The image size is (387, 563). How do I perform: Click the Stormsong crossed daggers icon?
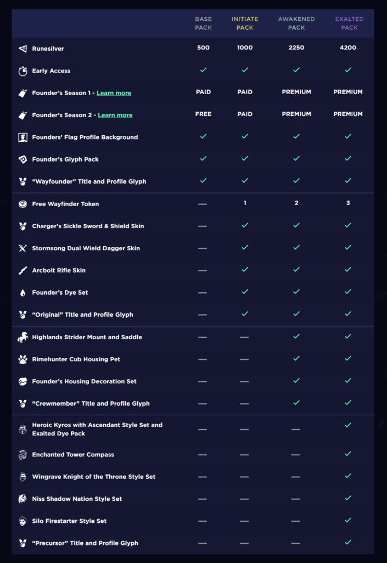[x=23, y=249]
